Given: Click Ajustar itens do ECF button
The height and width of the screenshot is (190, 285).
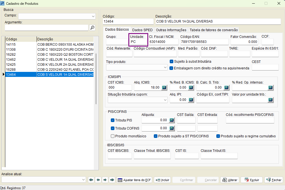Looking at the screenshot, I should click(x=134, y=180).
